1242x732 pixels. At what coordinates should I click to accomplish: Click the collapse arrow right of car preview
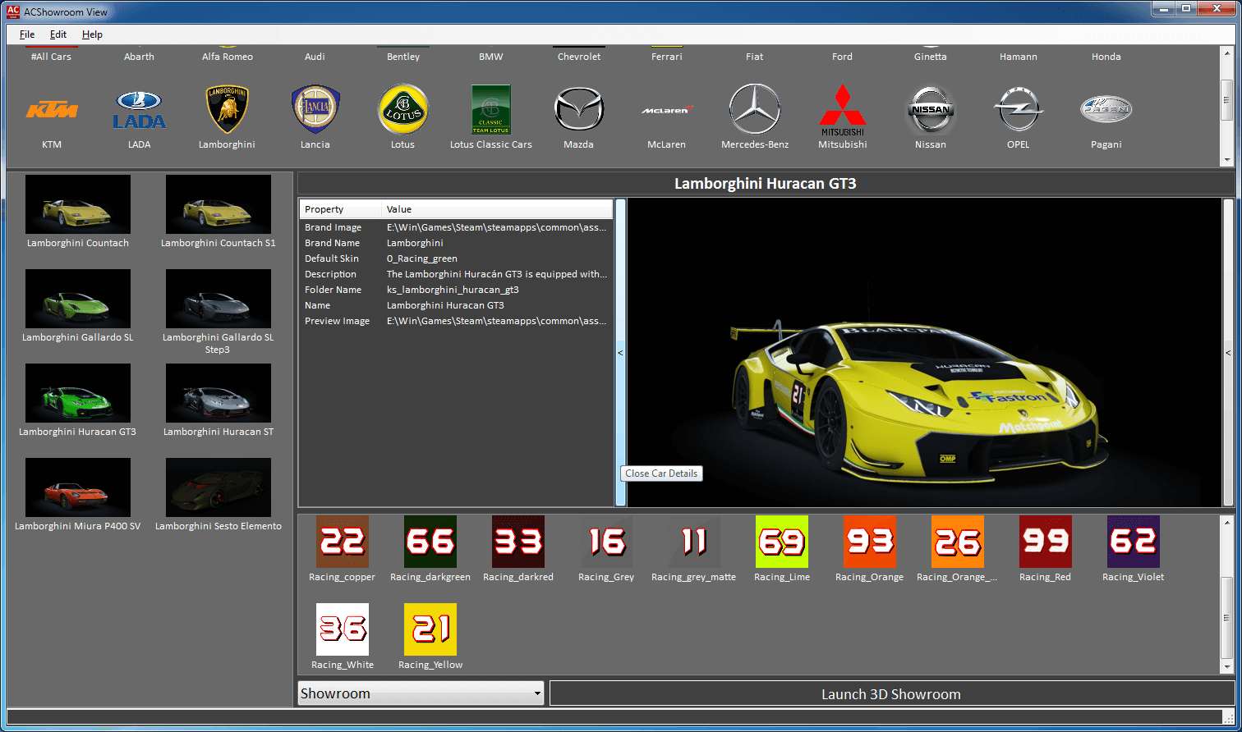(1228, 352)
